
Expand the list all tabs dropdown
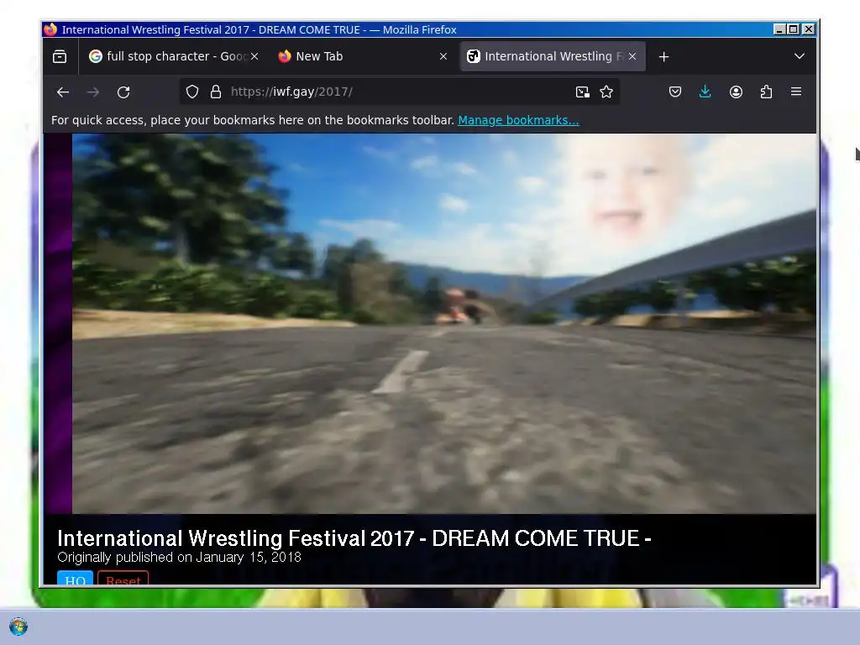click(800, 56)
